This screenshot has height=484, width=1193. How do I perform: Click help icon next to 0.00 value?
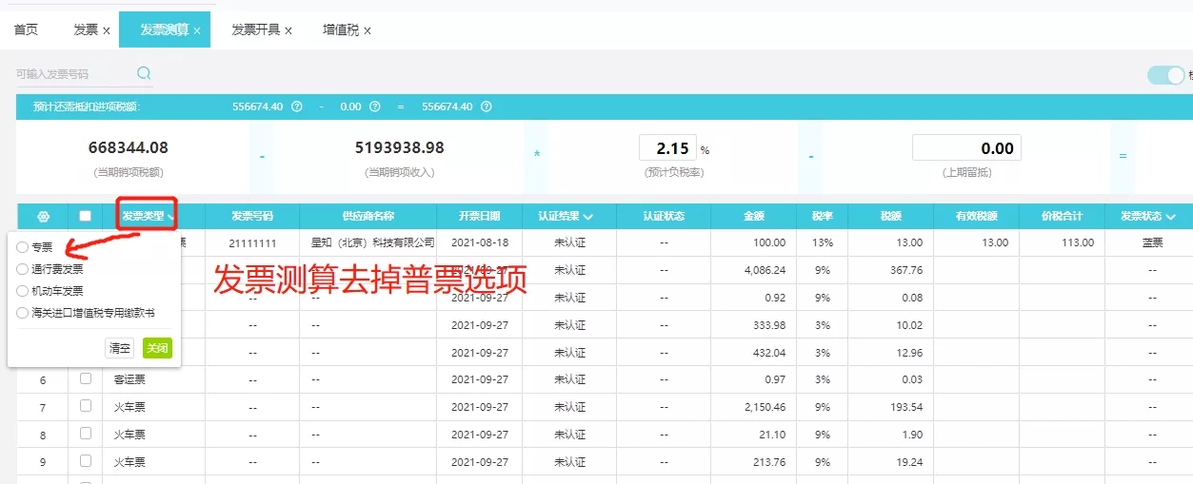(x=374, y=106)
